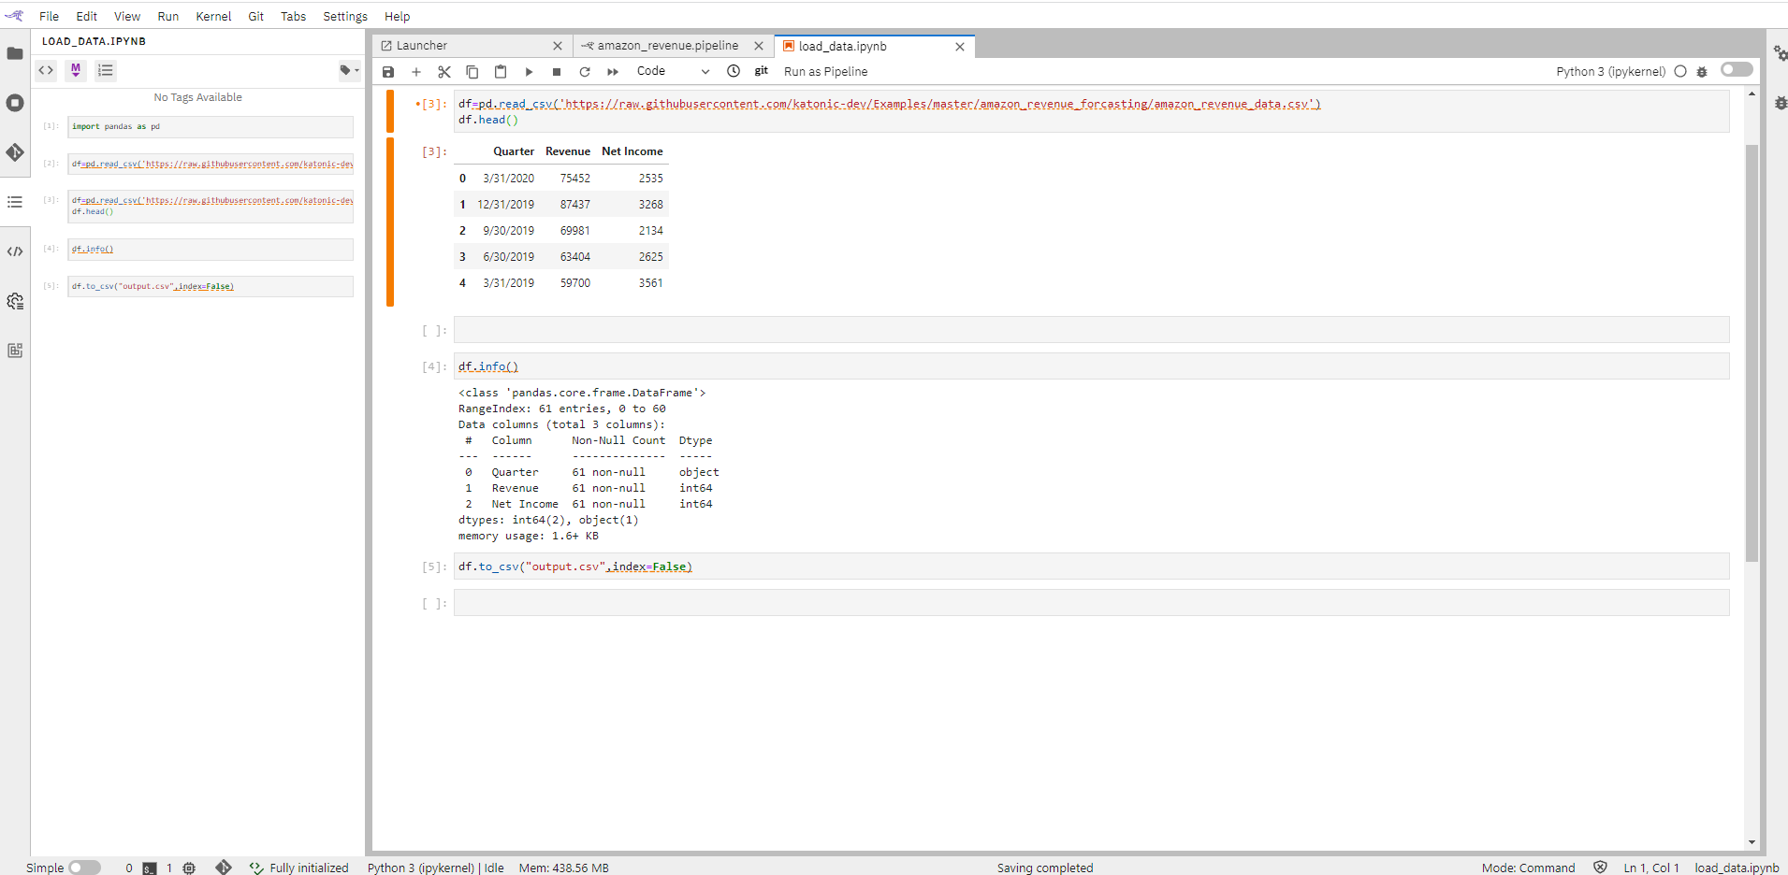Image resolution: width=1788 pixels, height=875 pixels.
Task: Open the Table of Contents sidebar
Action: pyautogui.click(x=15, y=202)
